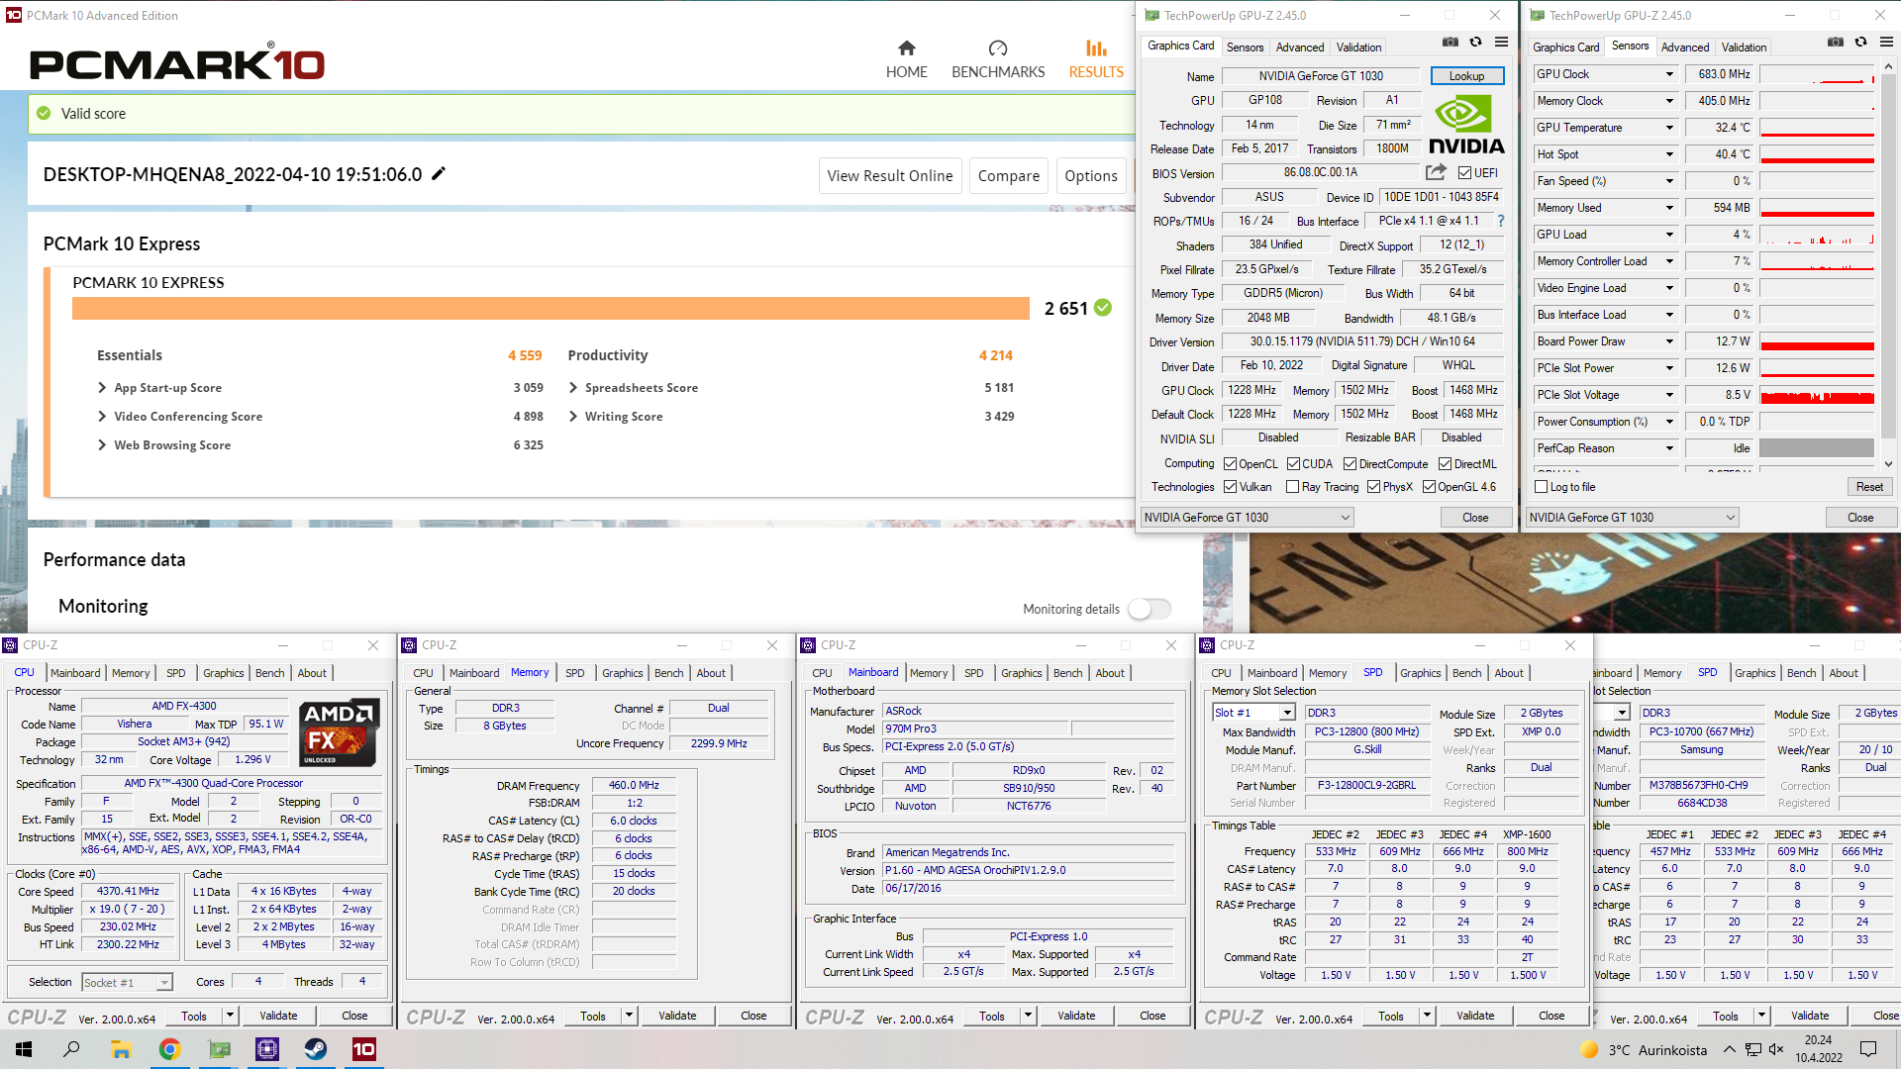
Task: Open the BENCHMARKS gauge icon
Action: click(998, 48)
